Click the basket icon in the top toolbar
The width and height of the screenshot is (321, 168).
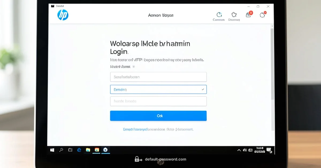(x=234, y=15)
